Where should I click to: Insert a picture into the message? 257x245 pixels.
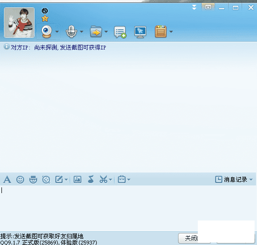77,180
